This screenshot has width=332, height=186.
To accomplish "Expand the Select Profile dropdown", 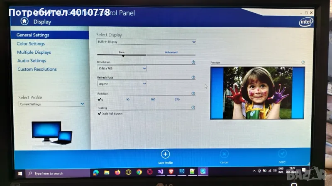I will pos(51,104).
